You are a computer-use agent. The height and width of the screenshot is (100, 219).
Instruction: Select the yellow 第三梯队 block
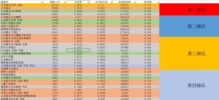189,53
